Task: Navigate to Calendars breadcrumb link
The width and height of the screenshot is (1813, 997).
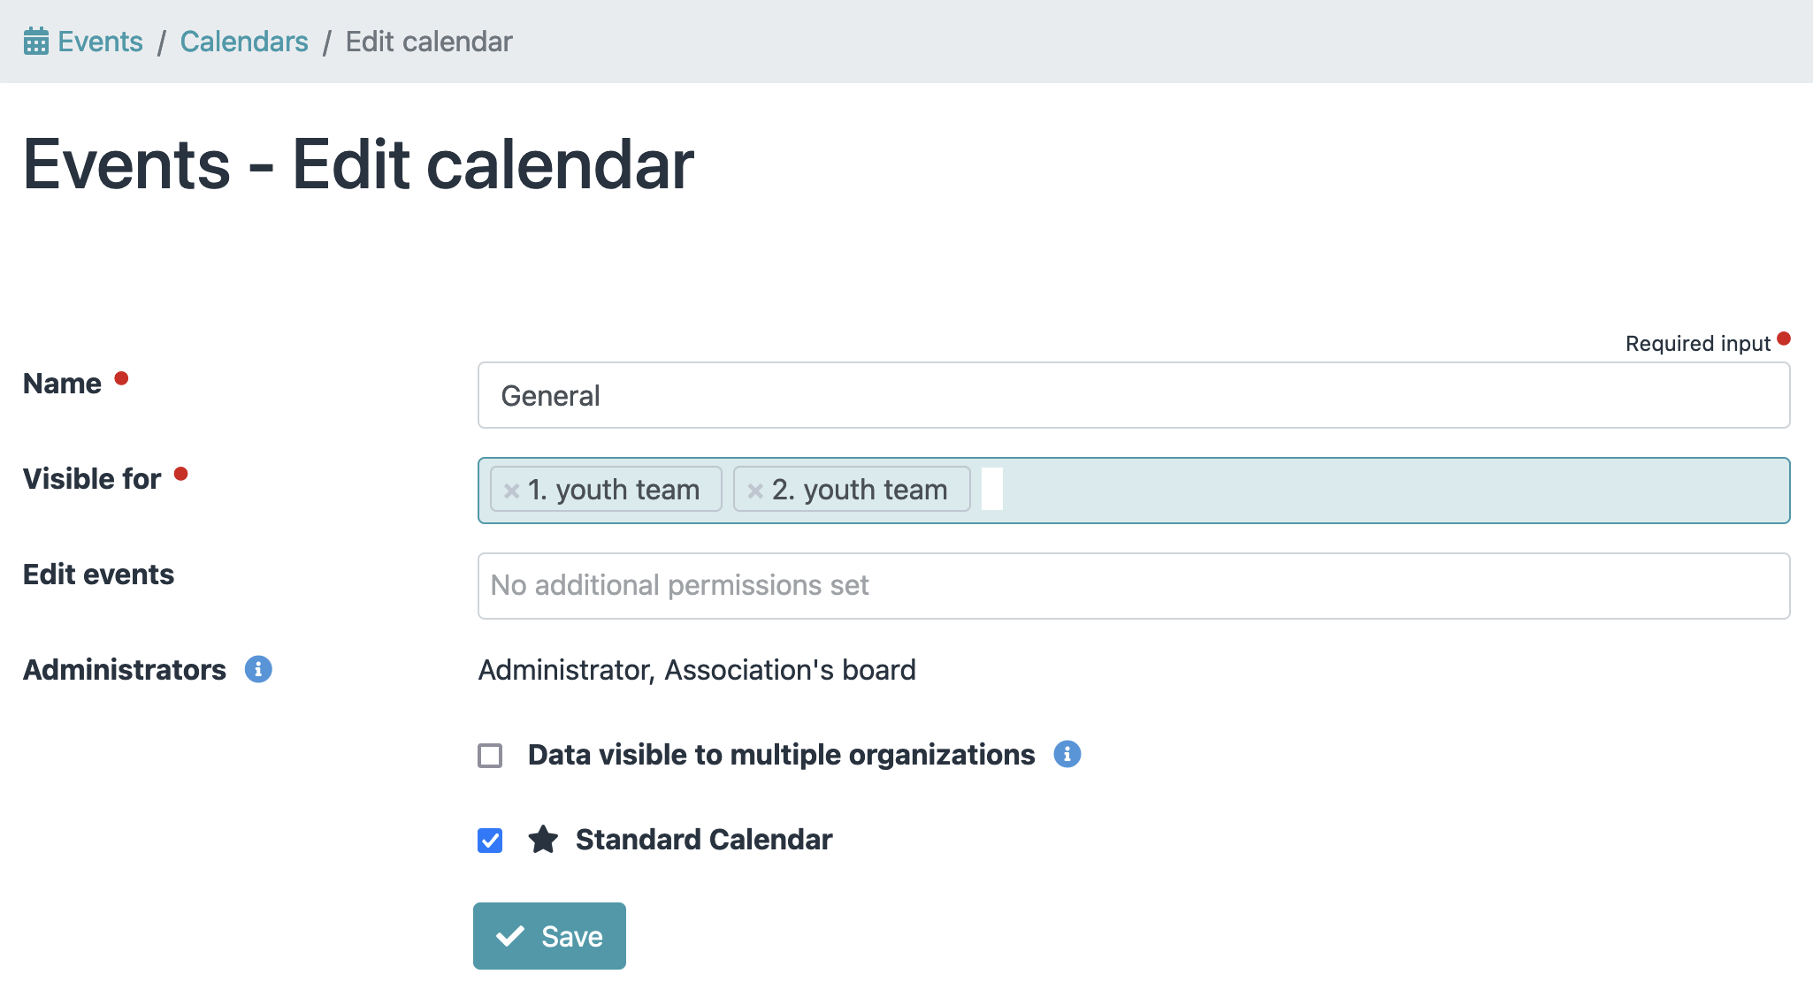Action: [x=244, y=42]
